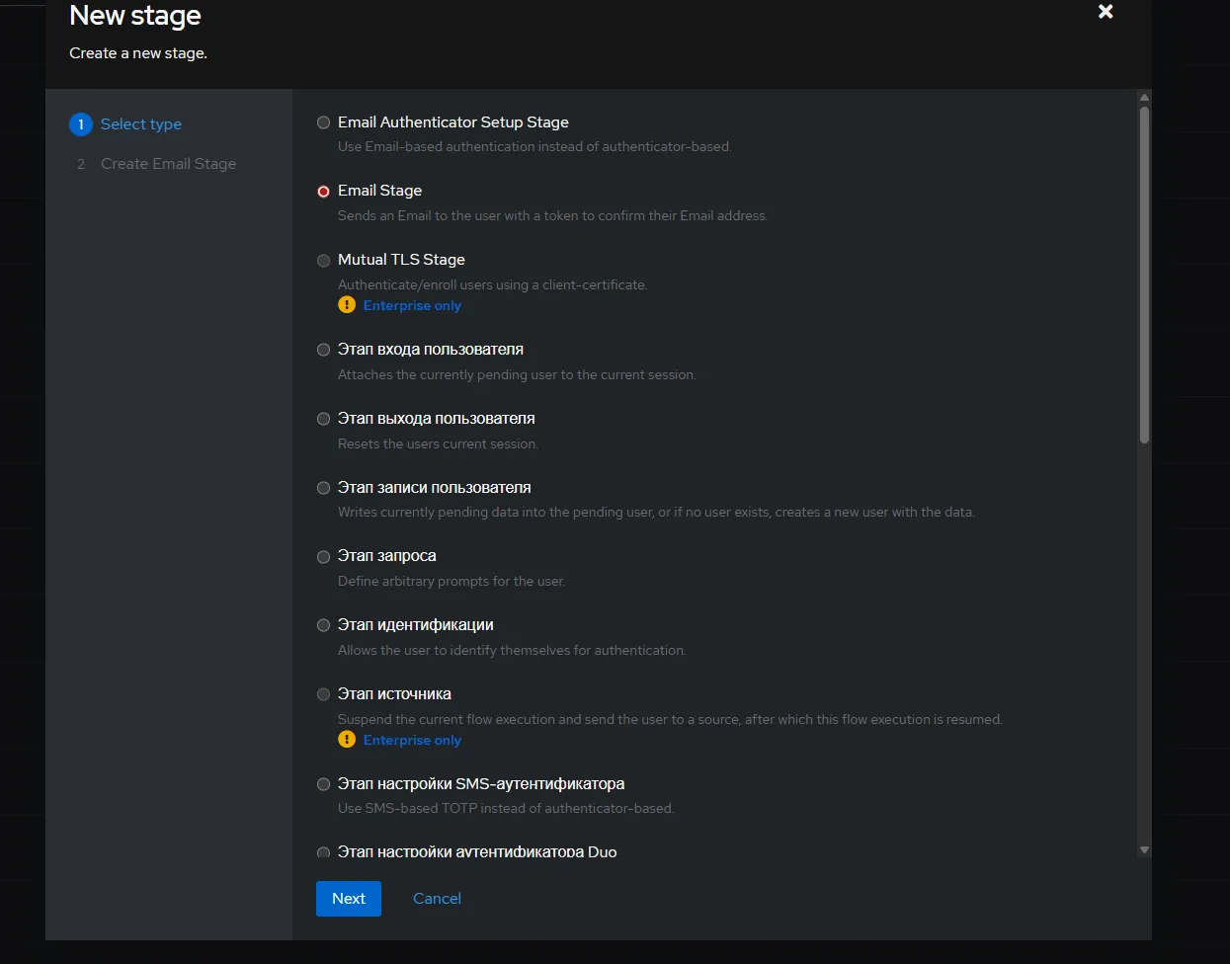Close the New stage dialog
The width and height of the screenshot is (1230, 964).
tap(1106, 12)
